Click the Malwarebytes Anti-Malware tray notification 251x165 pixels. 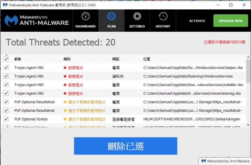(x=225, y=161)
